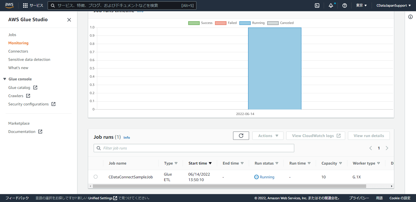Close the AWS Glue Studio sidebar
Viewport: 416px width, 202px height.
(69, 20)
